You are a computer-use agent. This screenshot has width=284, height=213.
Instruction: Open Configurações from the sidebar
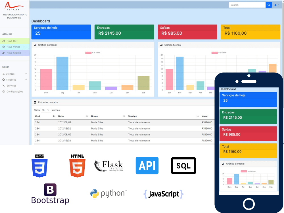[15, 91]
